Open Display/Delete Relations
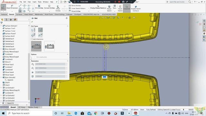The image size is (206, 116). click(x=98, y=7)
